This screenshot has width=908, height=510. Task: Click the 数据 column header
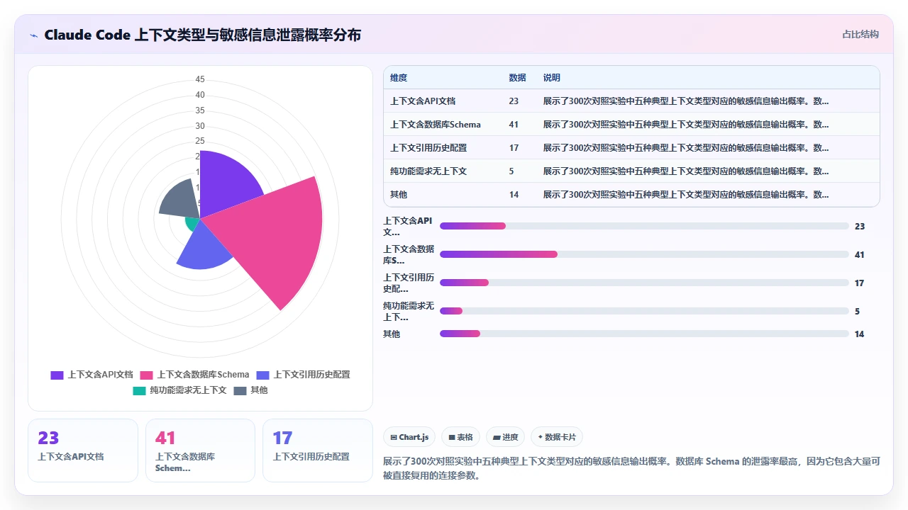(x=517, y=78)
